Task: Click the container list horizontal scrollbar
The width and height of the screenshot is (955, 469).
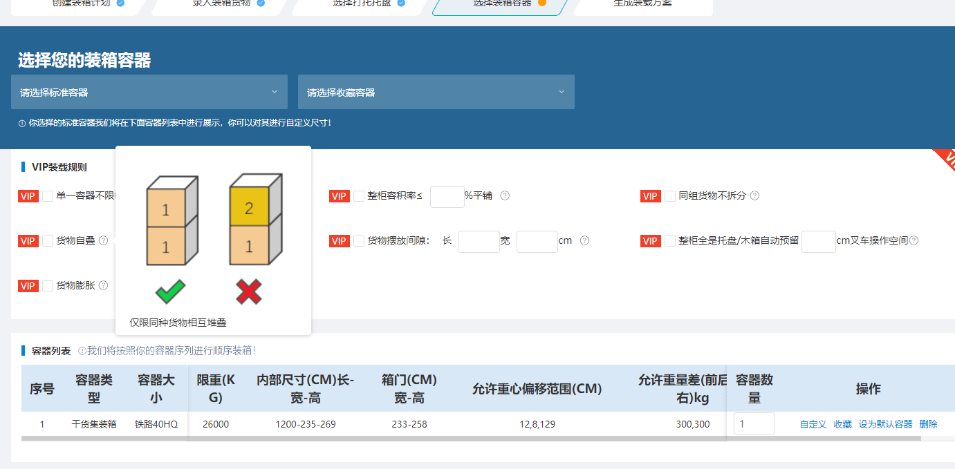Action: (x=470, y=438)
